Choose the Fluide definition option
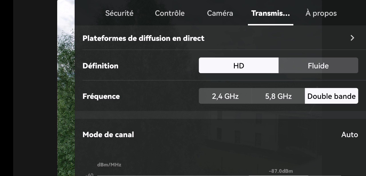The height and width of the screenshot is (176, 366). coord(318,65)
